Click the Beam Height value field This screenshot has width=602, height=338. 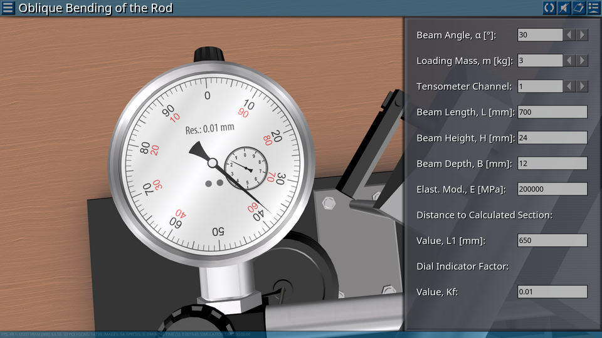[552, 138]
